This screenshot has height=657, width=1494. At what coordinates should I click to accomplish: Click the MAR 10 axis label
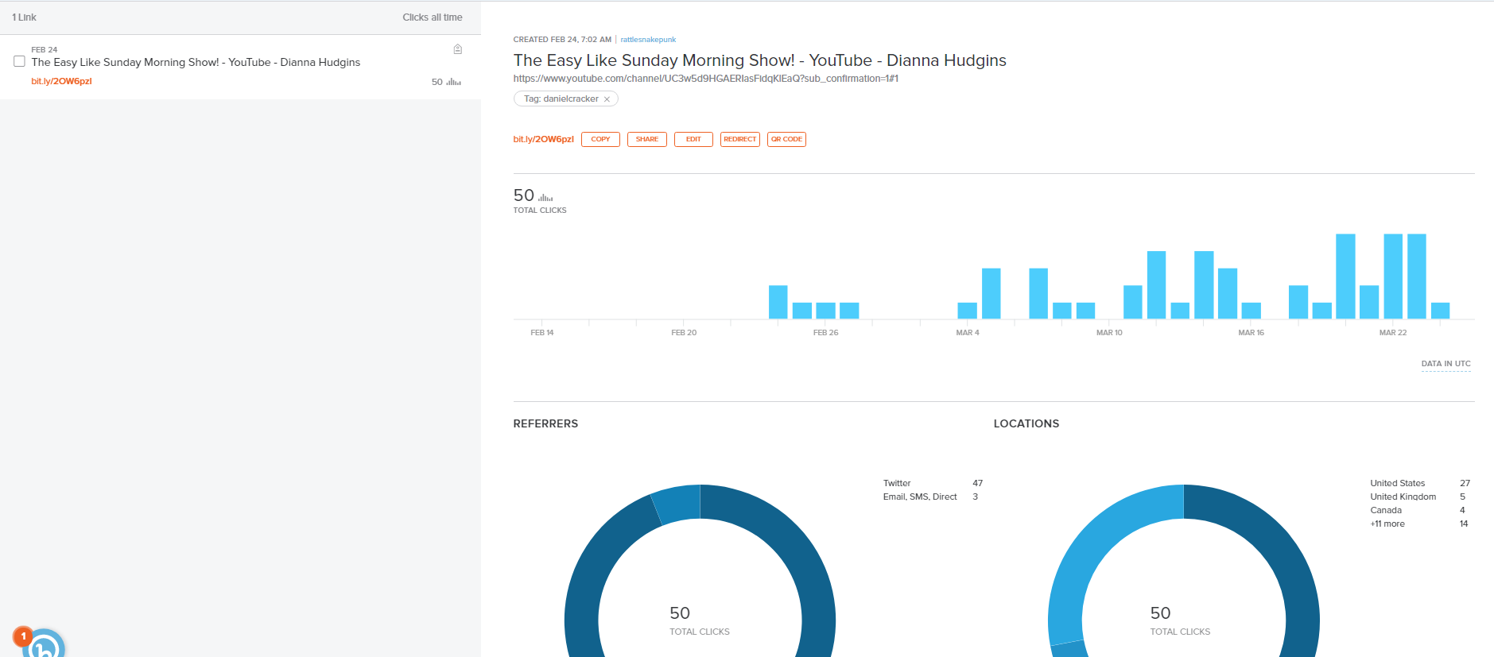(1109, 333)
